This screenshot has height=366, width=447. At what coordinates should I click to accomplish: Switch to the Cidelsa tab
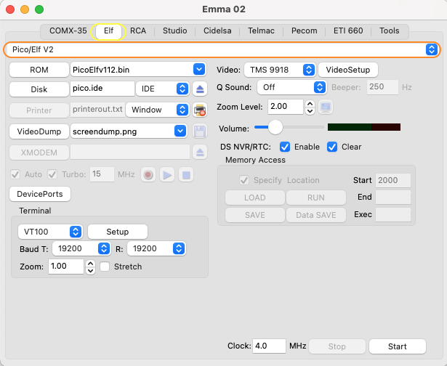point(217,30)
